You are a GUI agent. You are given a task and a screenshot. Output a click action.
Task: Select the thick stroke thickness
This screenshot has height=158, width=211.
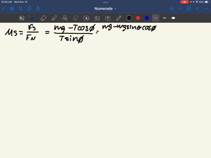tap(173, 18)
